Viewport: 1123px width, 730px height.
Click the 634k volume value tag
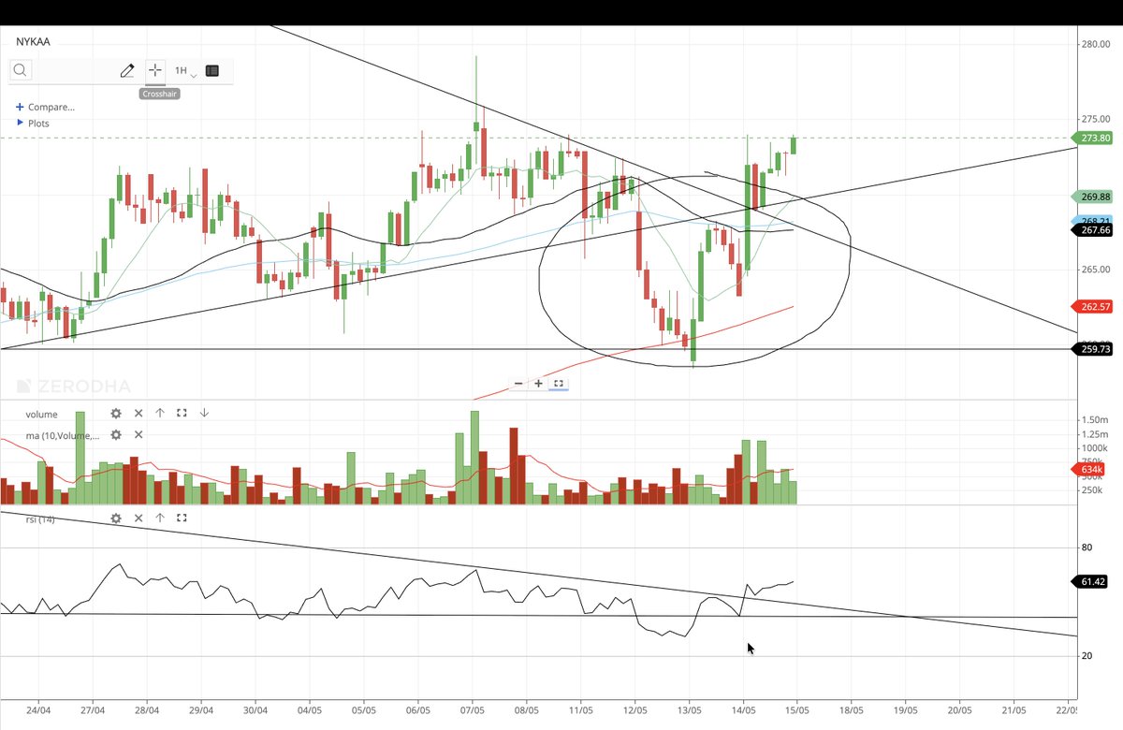click(1088, 470)
